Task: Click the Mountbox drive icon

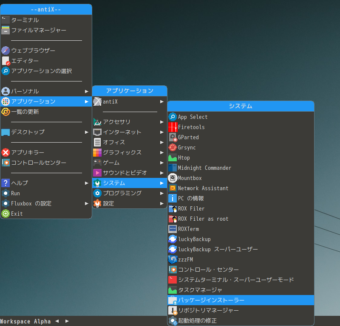Action: (173, 178)
